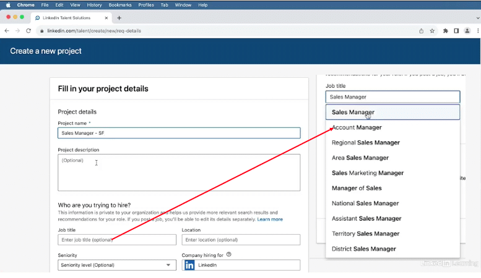Click the Enter location field
The height and width of the screenshot is (278, 481).
tap(241, 240)
